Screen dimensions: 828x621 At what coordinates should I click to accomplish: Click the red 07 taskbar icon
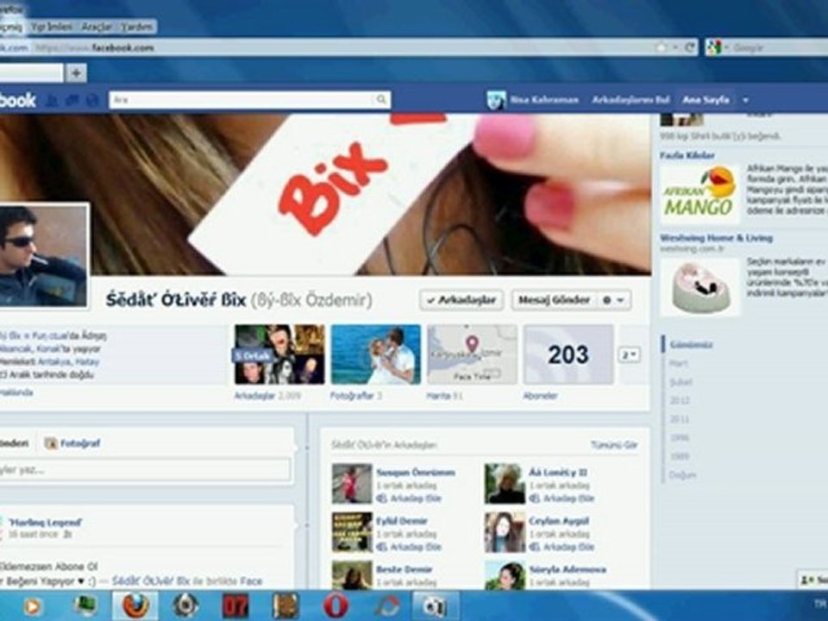[x=235, y=606]
